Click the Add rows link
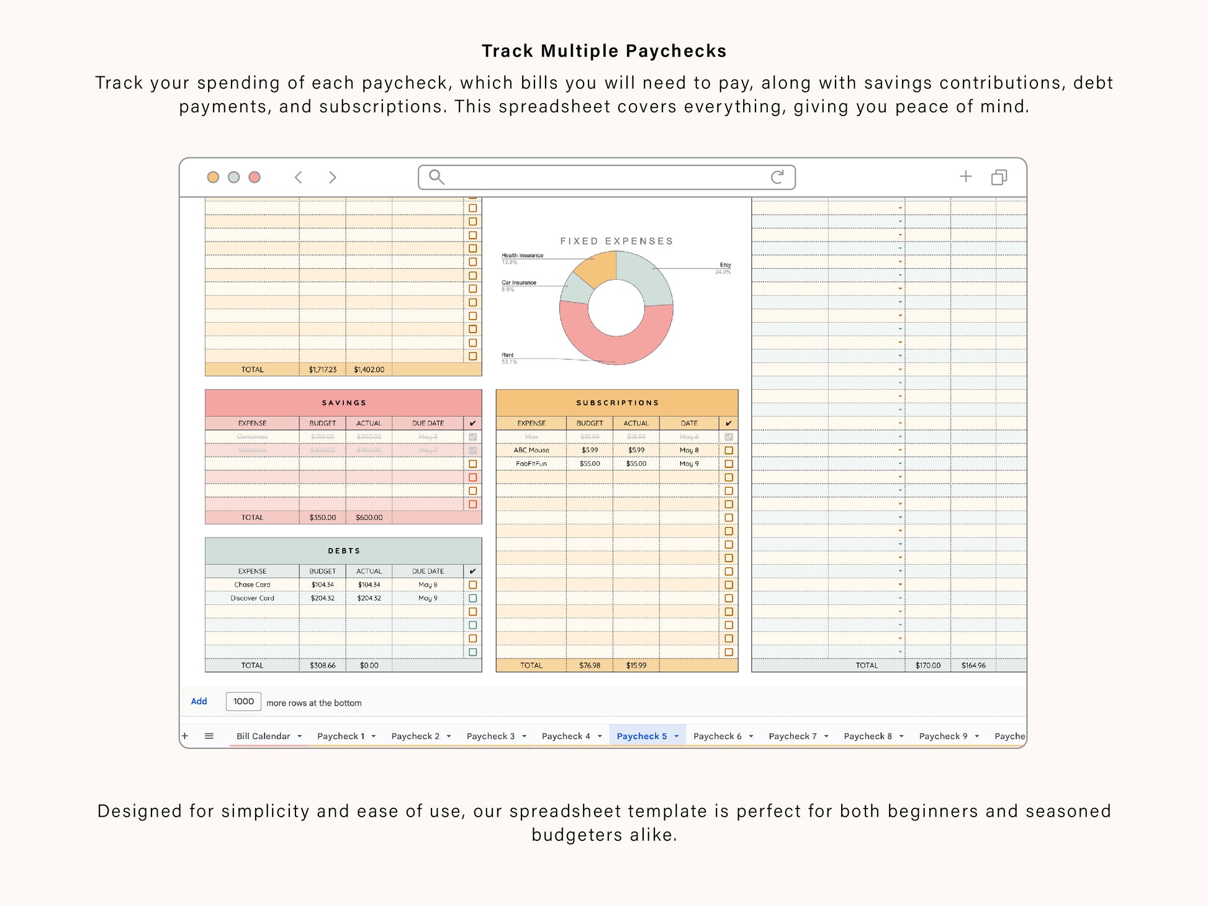Viewport: 1208px width, 906px height. pyautogui.click(x=199, y=701)
